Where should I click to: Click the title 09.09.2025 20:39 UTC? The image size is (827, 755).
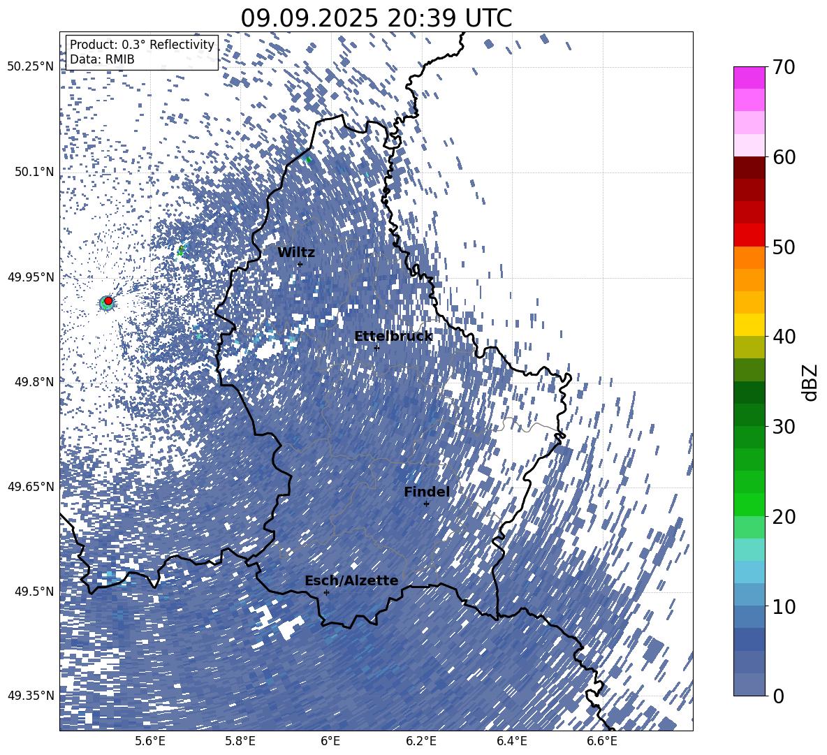pyautogui.click(x=376, y=18)
